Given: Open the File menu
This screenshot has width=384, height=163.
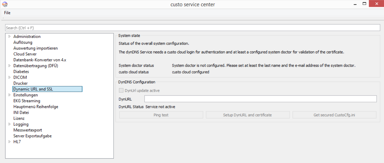Looking at the screenshot, I should tap(7, 13).
